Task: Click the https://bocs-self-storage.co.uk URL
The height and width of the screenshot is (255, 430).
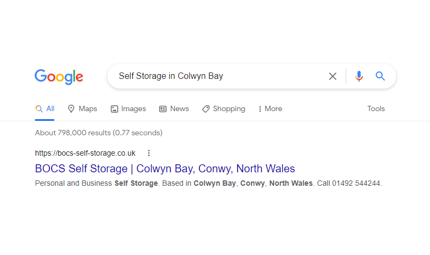Action: pyautogui.click(x=85, y=153)
